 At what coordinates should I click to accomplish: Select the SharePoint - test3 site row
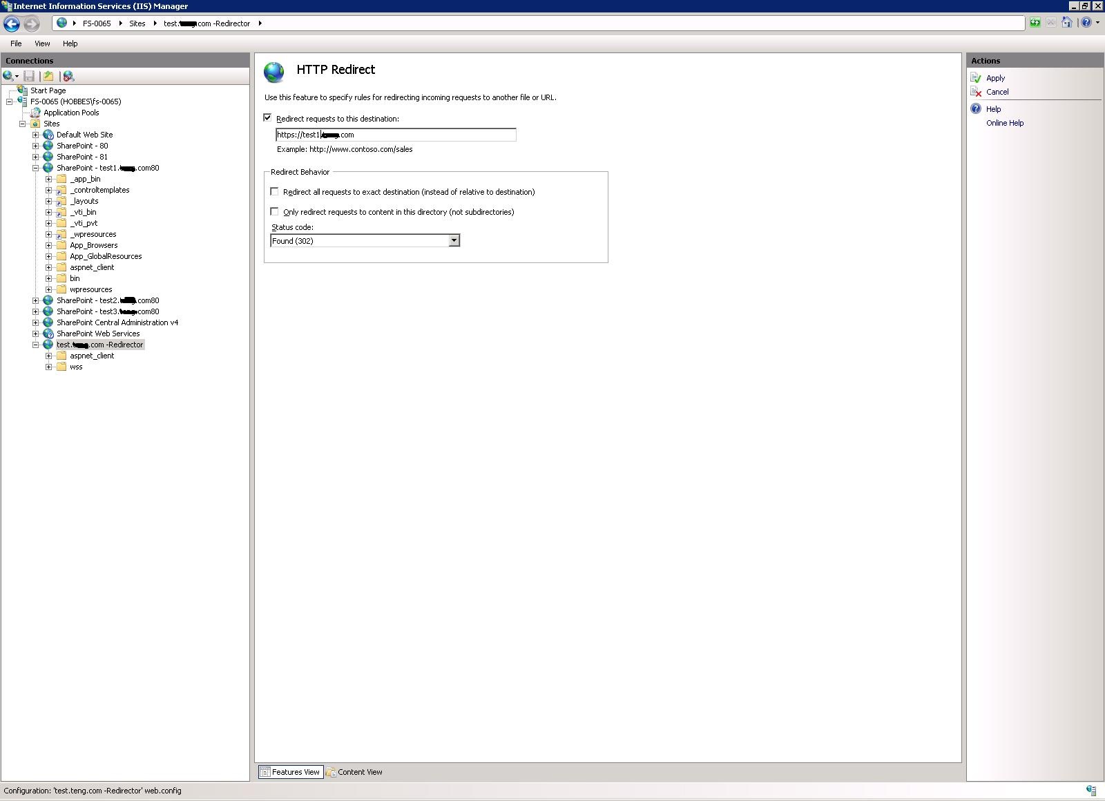click(108, 311)
